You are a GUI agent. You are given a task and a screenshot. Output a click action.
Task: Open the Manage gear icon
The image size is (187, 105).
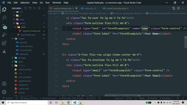(x=4, y=92)
